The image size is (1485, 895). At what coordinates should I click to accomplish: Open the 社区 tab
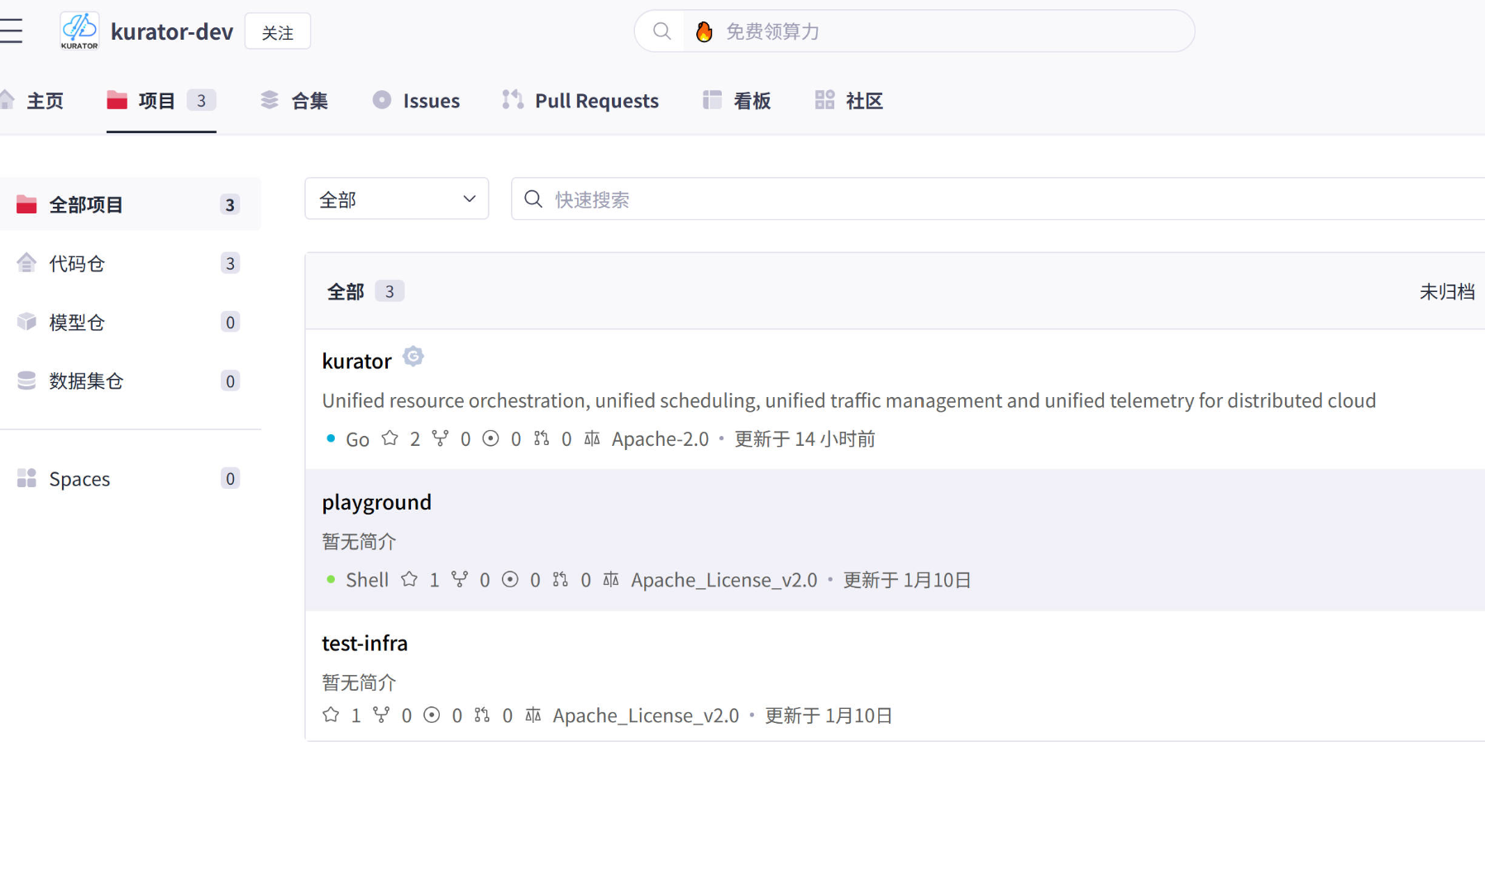coord(849,101)
